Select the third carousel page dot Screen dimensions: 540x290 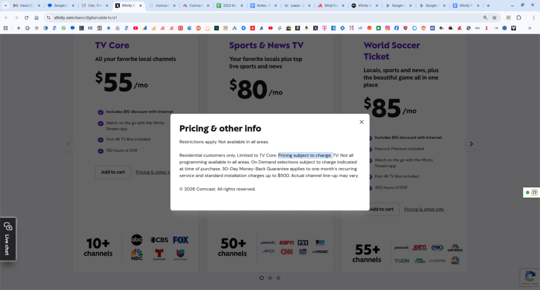click(278, 277)
